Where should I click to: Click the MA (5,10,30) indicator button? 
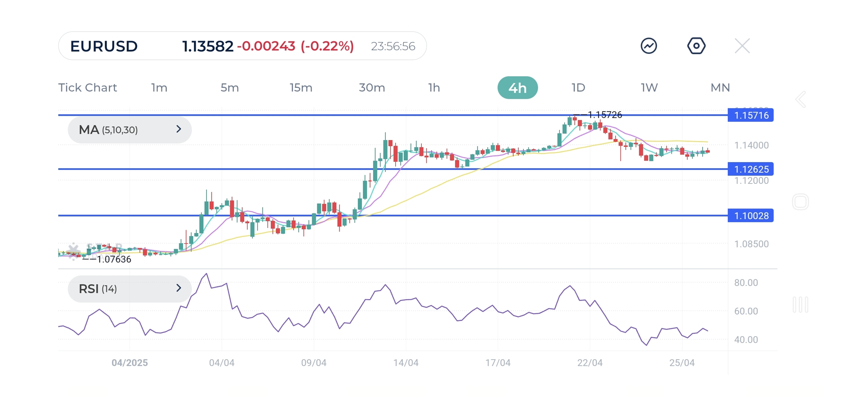[x=129, y=130]
